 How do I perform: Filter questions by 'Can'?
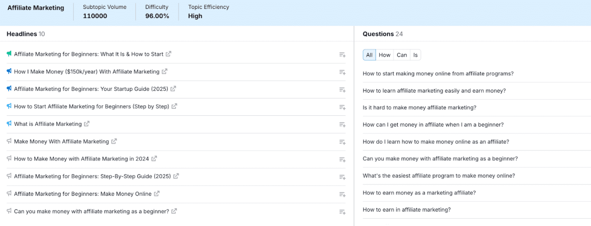click(x=402, y=55)
